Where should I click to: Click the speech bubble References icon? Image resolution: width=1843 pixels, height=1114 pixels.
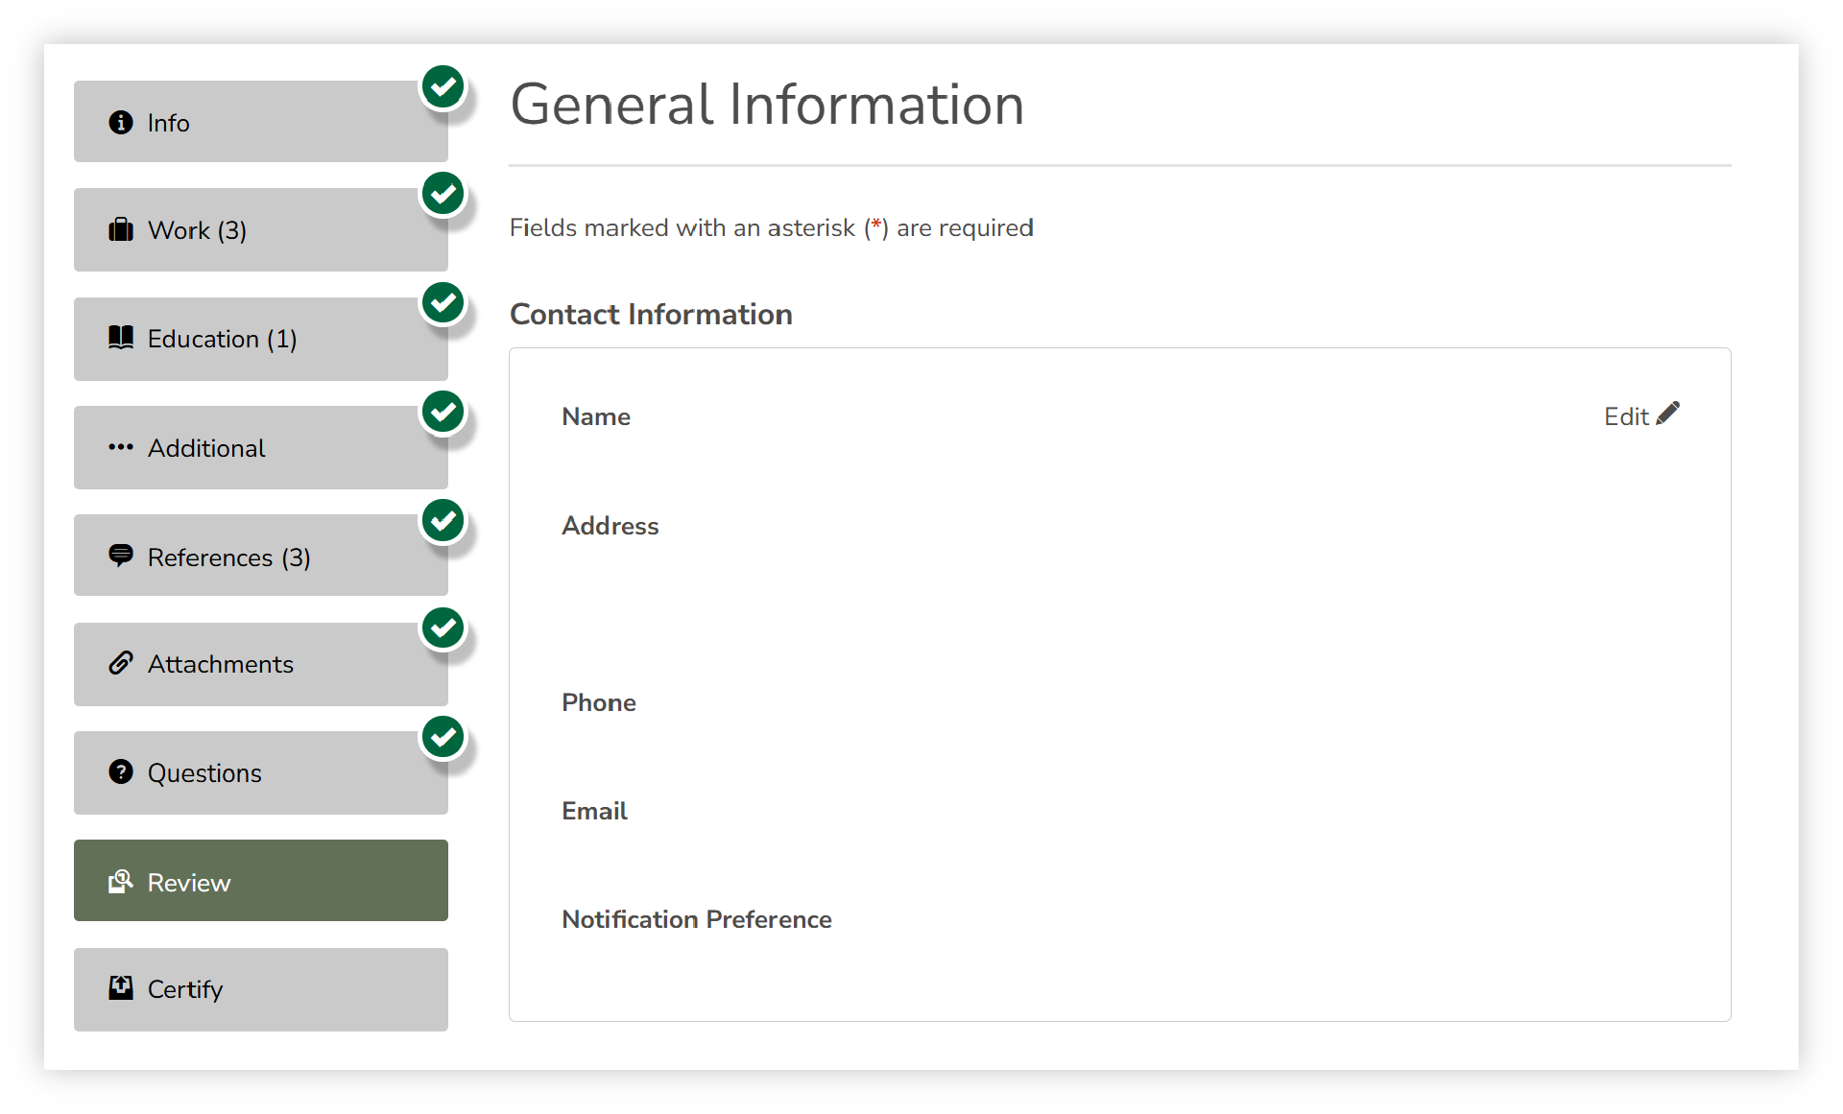121,556
